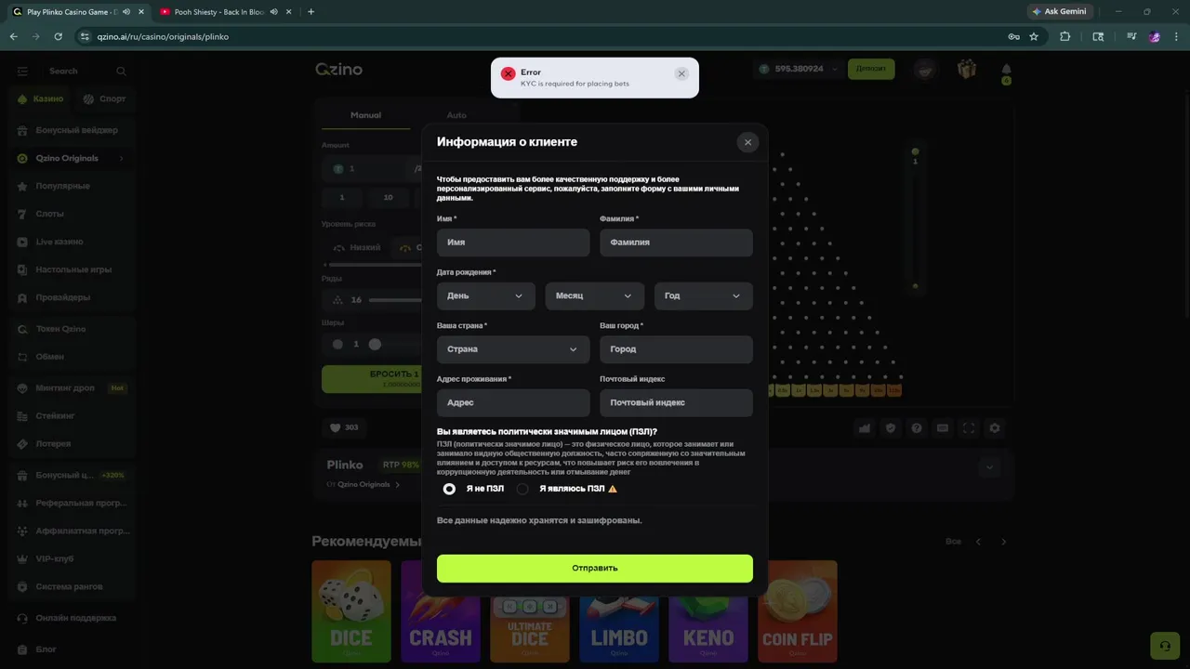Click the green live support headset button

pos(1164,647)
